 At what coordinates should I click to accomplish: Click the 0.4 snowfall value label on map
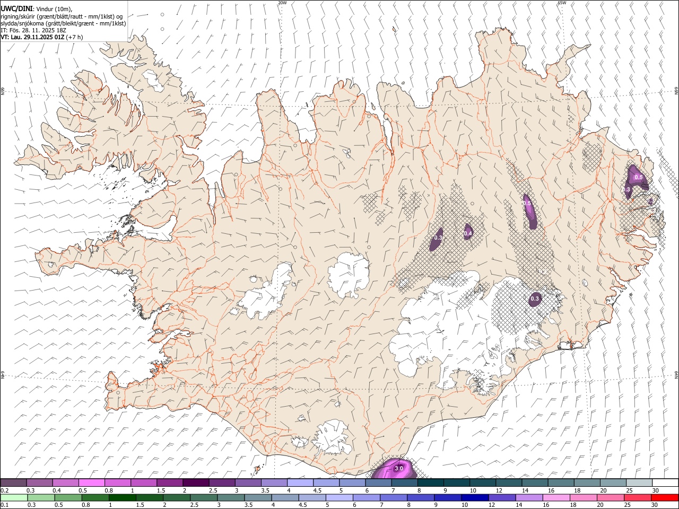point(468,233)
